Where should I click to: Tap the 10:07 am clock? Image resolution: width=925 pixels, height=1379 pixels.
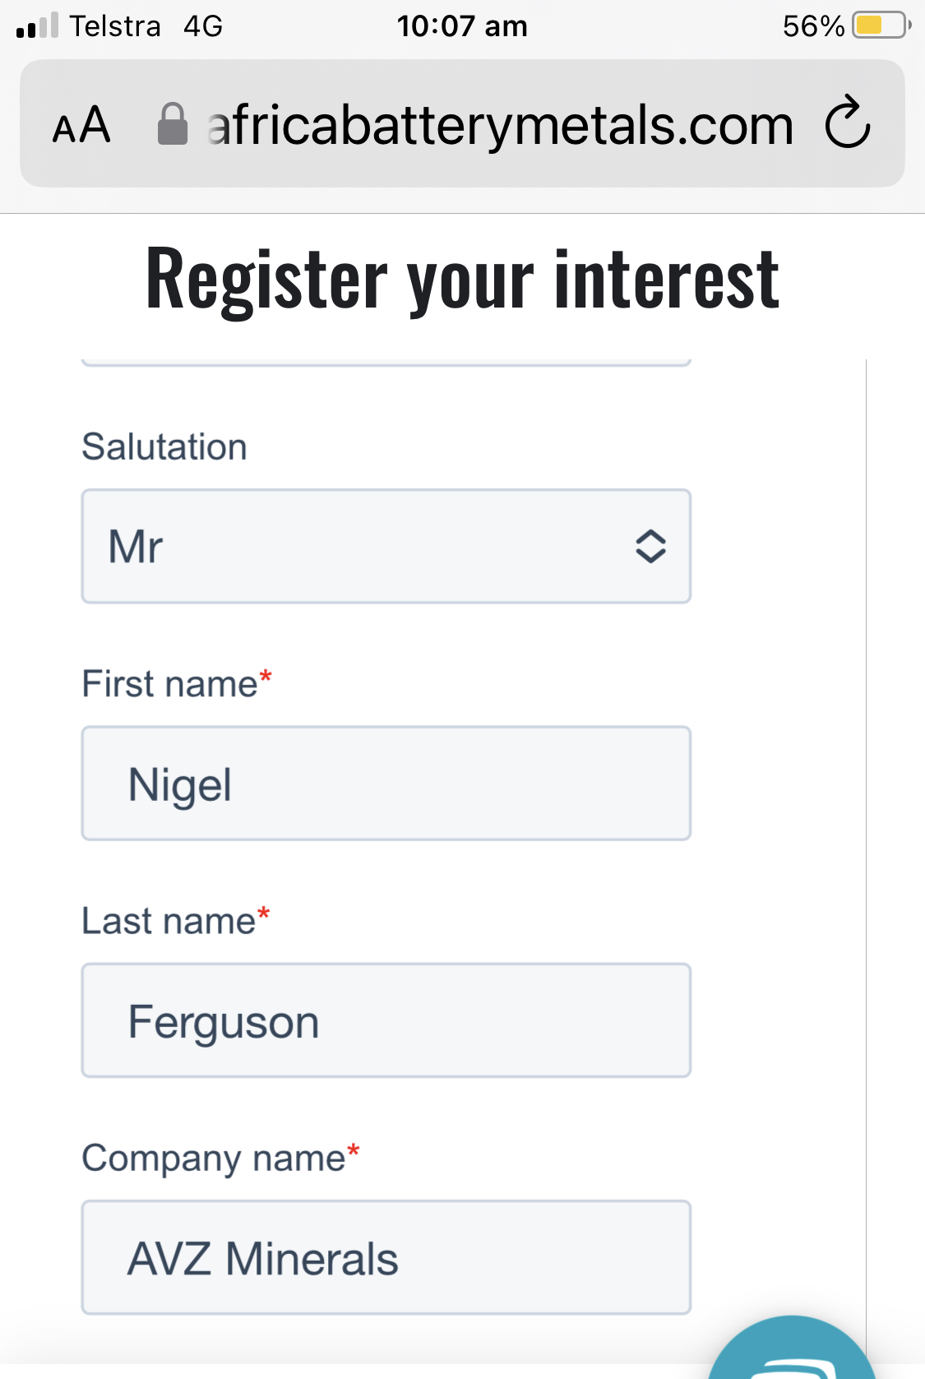point(462,26)
